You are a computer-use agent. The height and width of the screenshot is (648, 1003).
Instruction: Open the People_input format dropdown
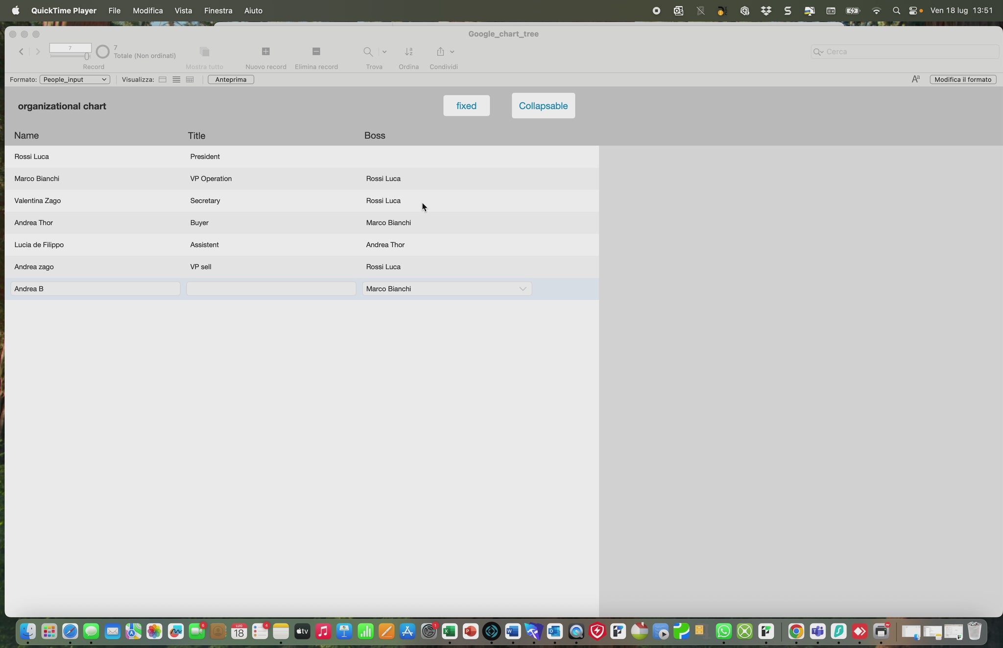74,79
